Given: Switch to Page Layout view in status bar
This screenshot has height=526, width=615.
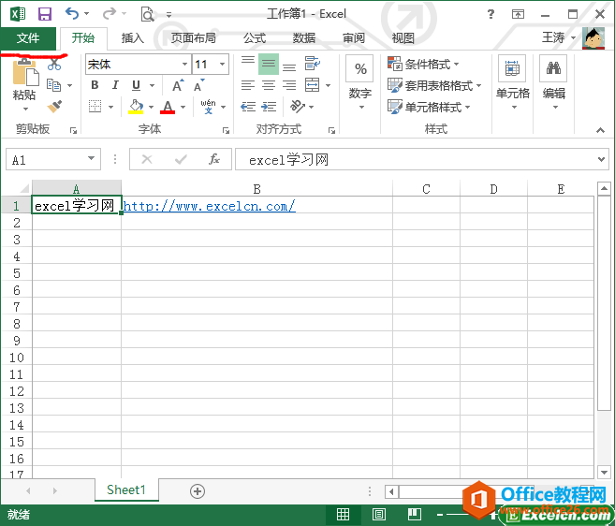Looking at the screenshot, I should [378, 514].
